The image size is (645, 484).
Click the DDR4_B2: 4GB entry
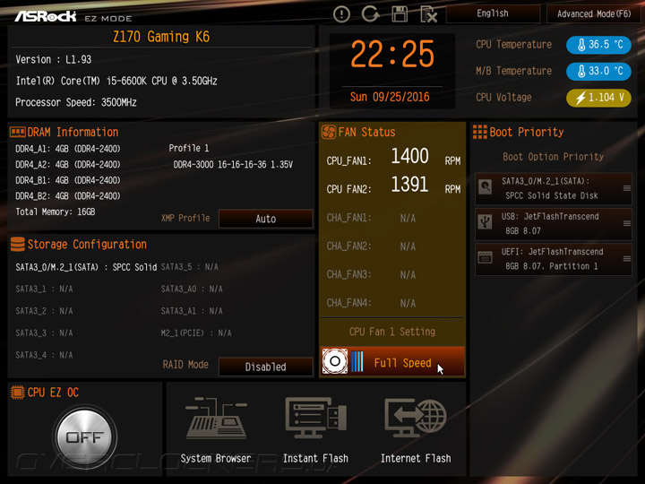[x=68, y=196]
